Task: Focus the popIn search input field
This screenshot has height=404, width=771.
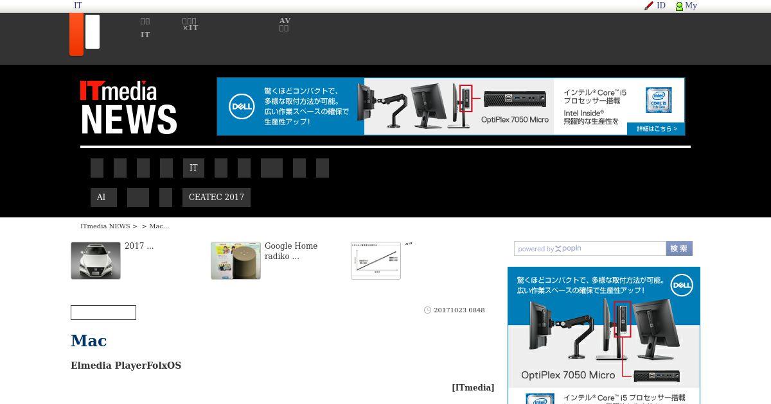Action: point(590,249)
